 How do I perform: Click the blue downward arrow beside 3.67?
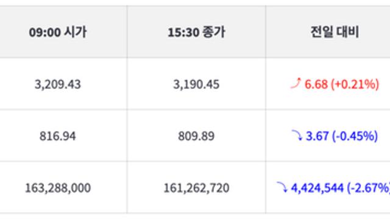(297, 135)
